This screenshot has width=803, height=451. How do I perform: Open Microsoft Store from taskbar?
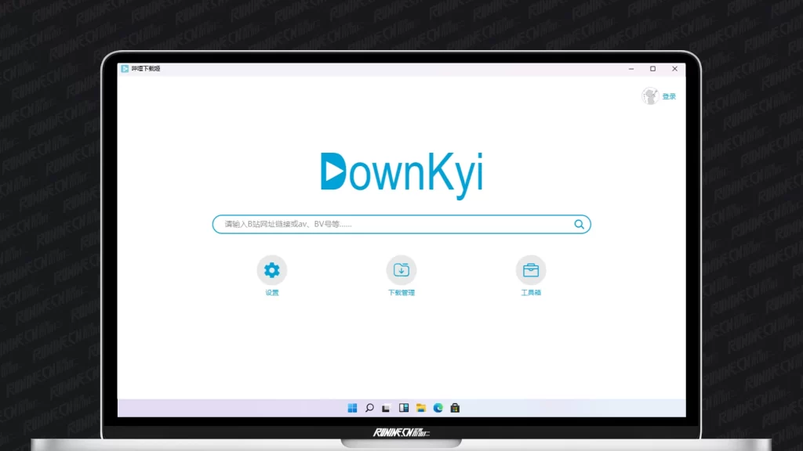pos(455,408)
